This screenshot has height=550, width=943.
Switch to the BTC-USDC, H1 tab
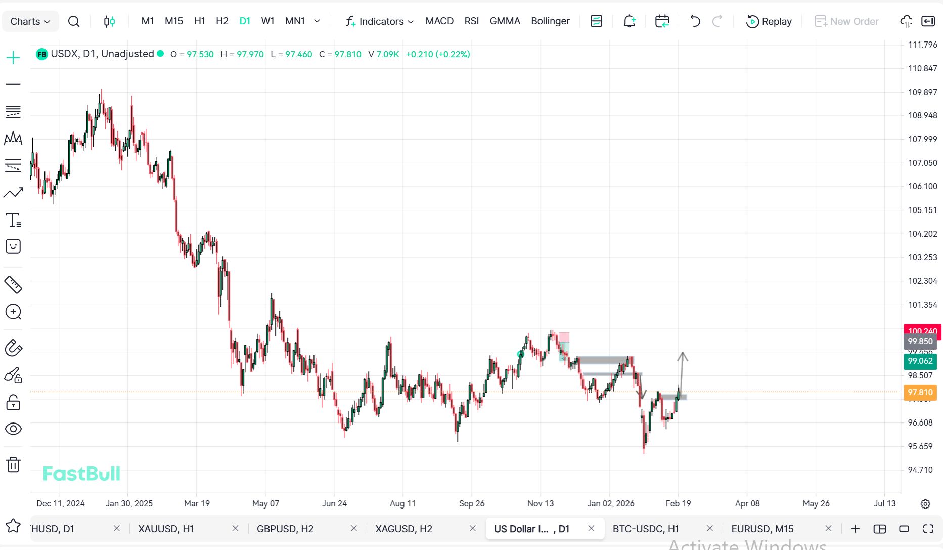[646, 529]
